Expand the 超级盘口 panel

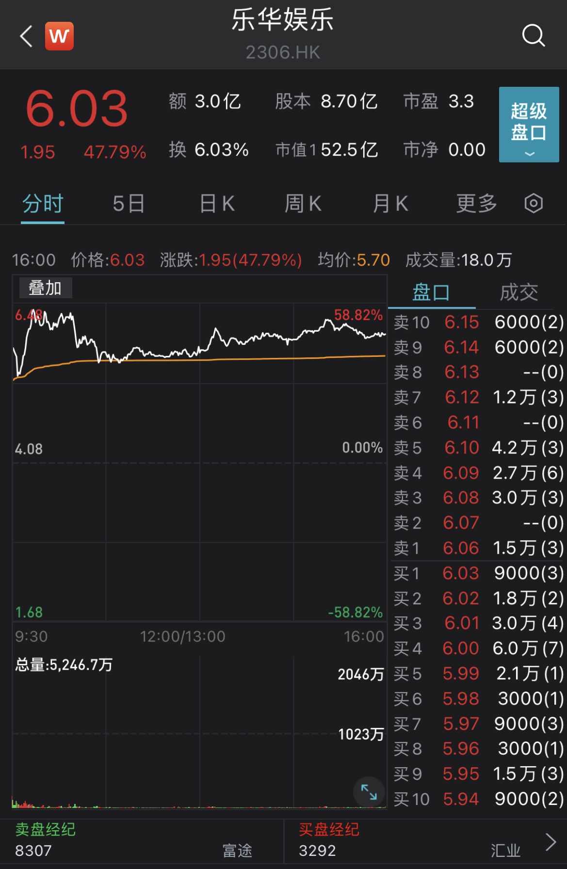[x=529, y=124]
